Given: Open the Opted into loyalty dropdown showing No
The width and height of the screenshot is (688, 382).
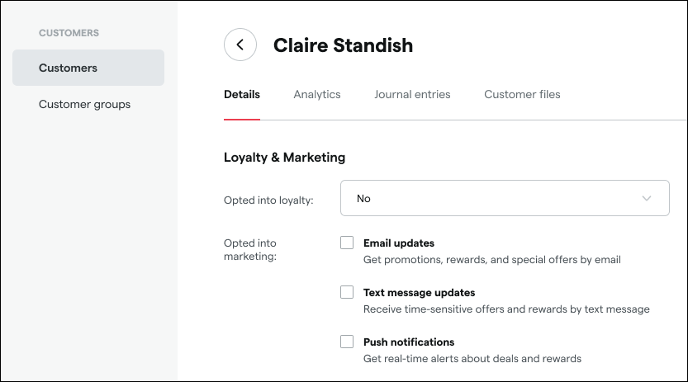Looking at the screenshot, I should 504,199.
